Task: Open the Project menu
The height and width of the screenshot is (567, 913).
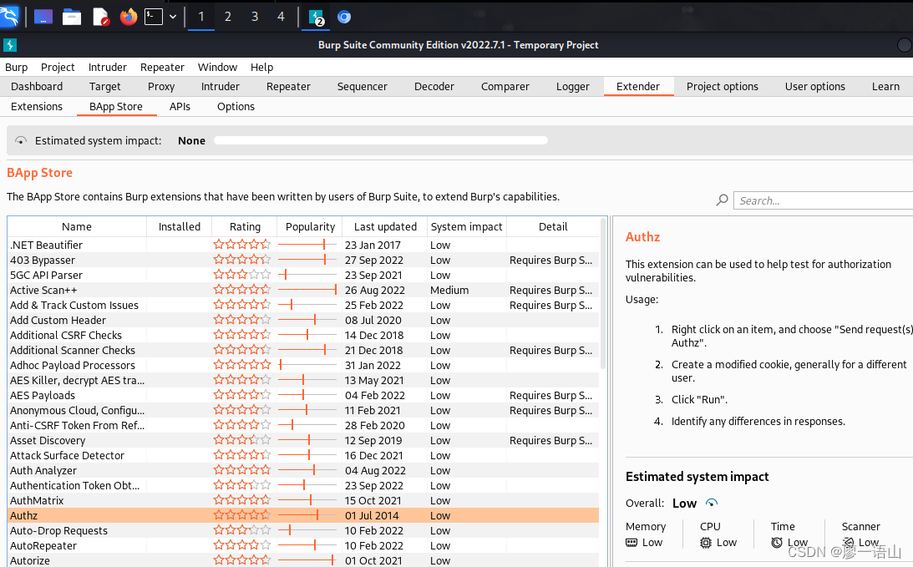Action: 58,67
